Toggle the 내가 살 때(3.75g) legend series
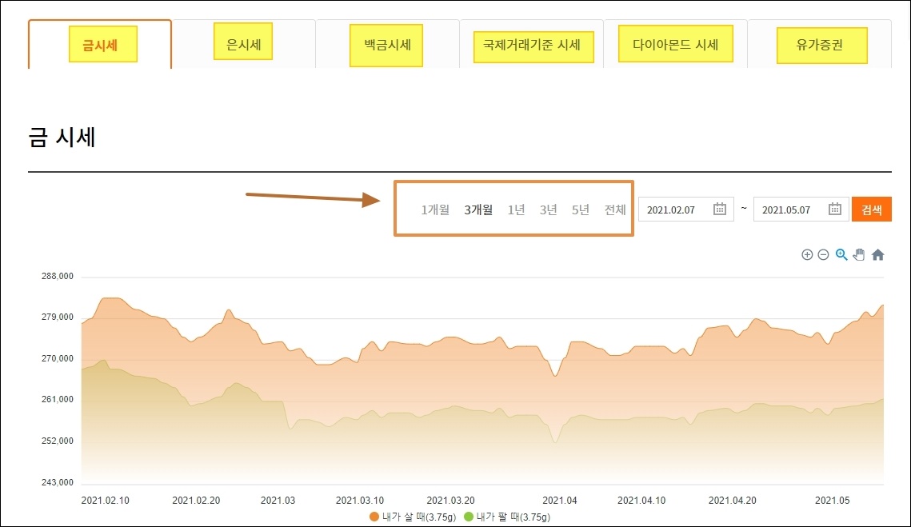The image size is (911, 527). click(413, 517)
